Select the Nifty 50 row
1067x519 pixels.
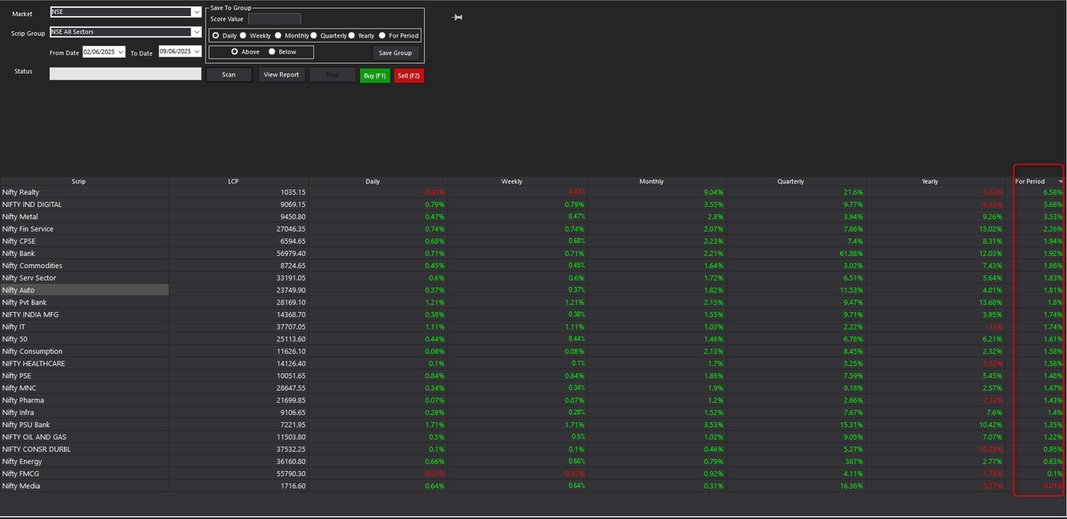click(x=533, y=339)
